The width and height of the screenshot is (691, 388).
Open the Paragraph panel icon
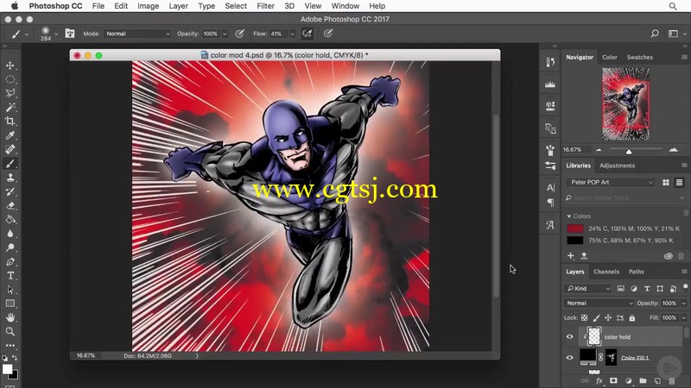click(550, 203)
